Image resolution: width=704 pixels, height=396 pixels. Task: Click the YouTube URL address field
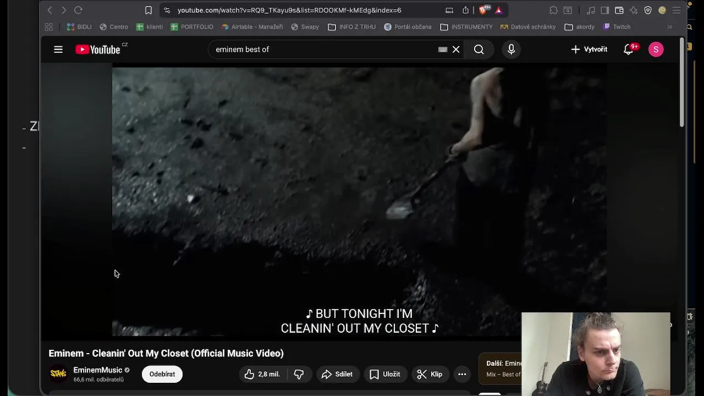(x=289, y=10)
